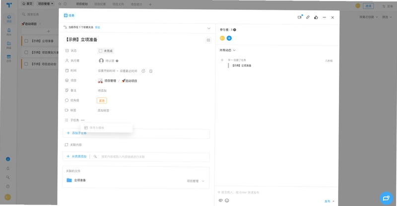Click the 预览 link in dependency banner
This screenshot has width=397, height=206.
pyautogui.click(x=97, y=27)
